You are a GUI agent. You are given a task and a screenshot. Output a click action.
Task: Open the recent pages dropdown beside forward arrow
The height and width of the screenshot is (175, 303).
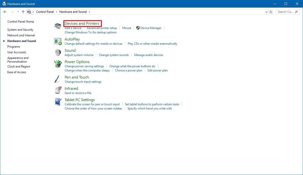point(18,12)
